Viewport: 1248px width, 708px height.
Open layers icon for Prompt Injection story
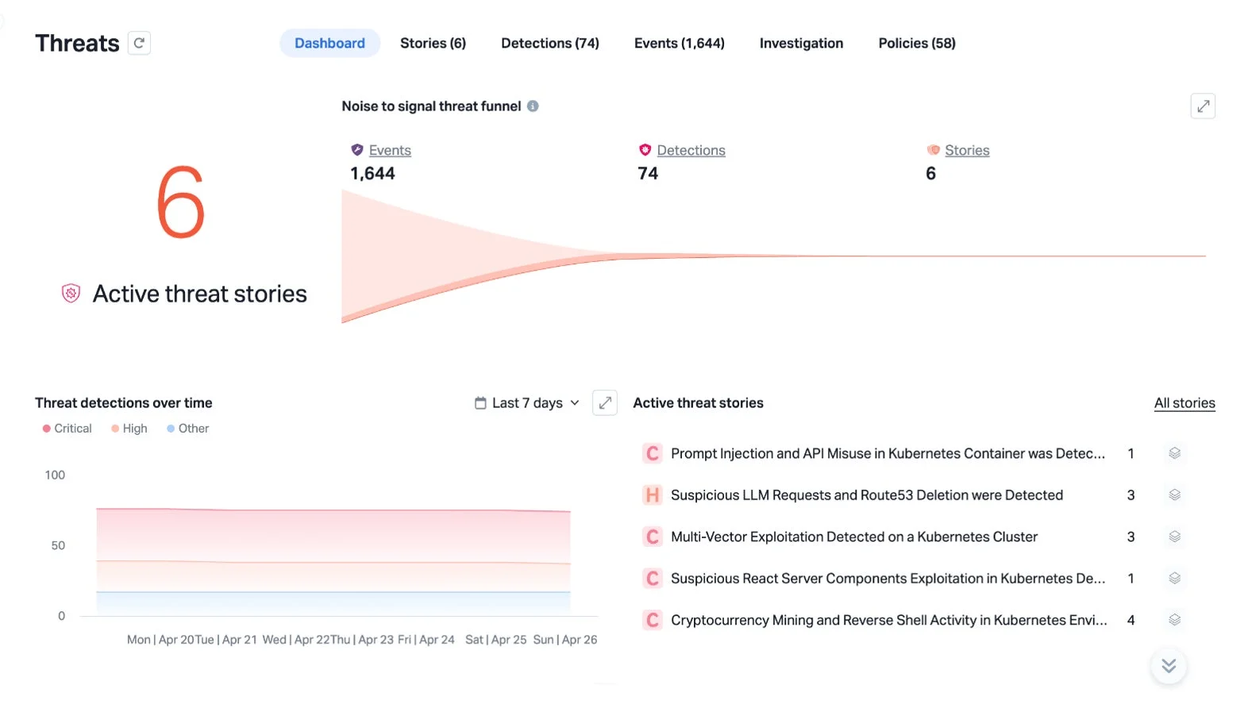pyautogui.click(x=1175, y=453)
